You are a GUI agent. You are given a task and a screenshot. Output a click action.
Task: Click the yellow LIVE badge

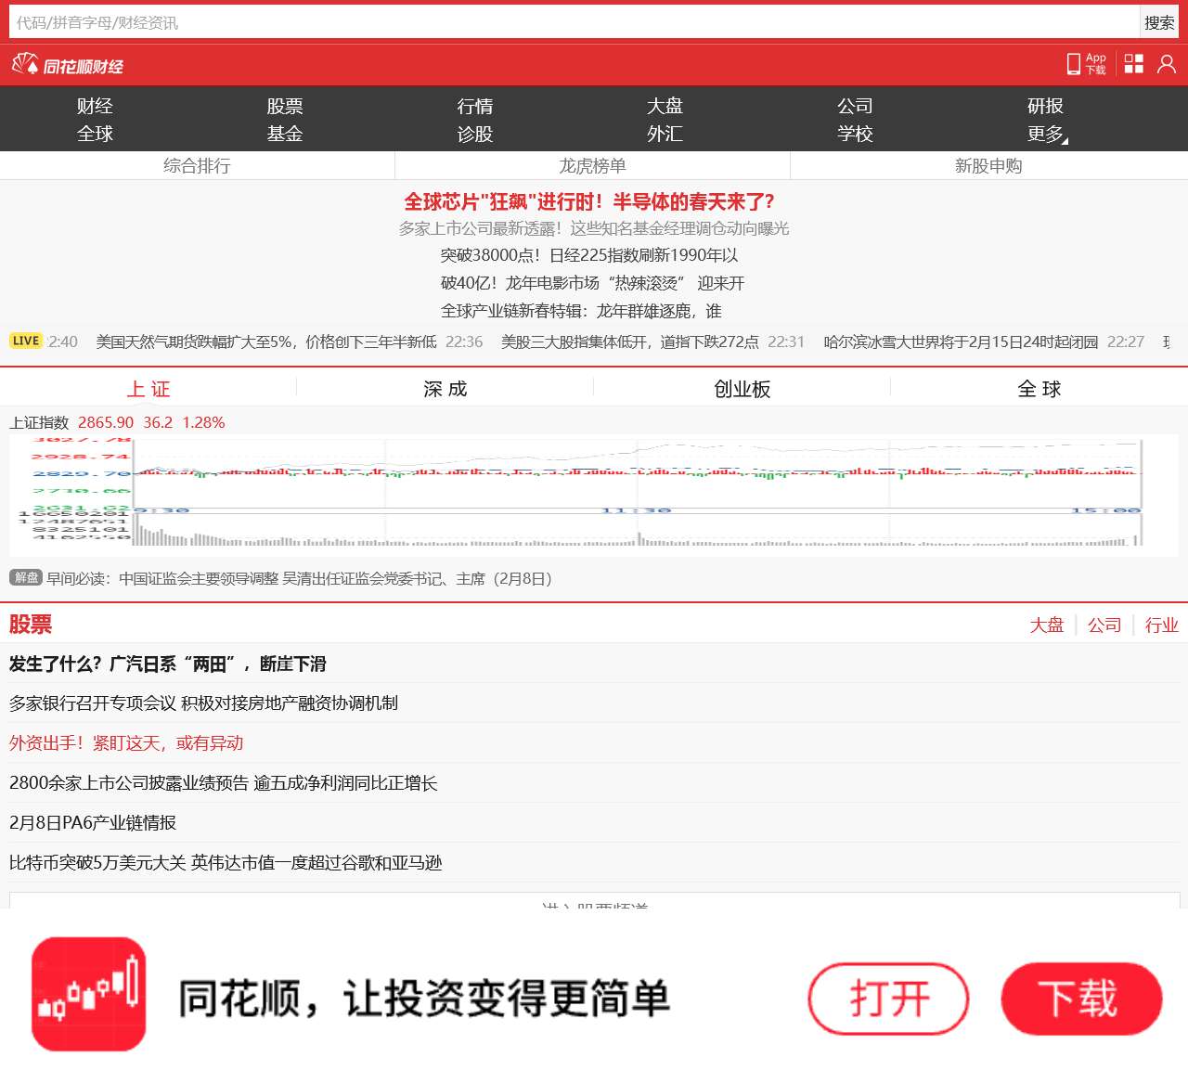point(26,341)
